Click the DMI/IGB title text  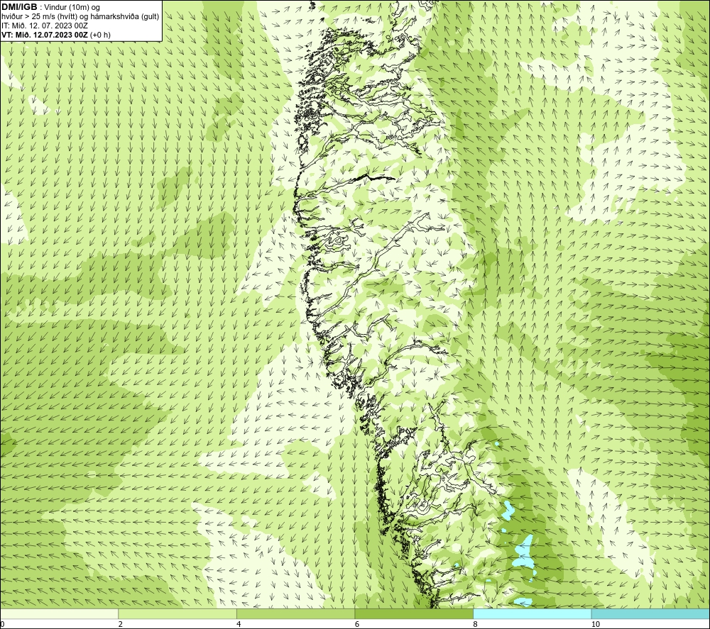[x=19, y=7]
